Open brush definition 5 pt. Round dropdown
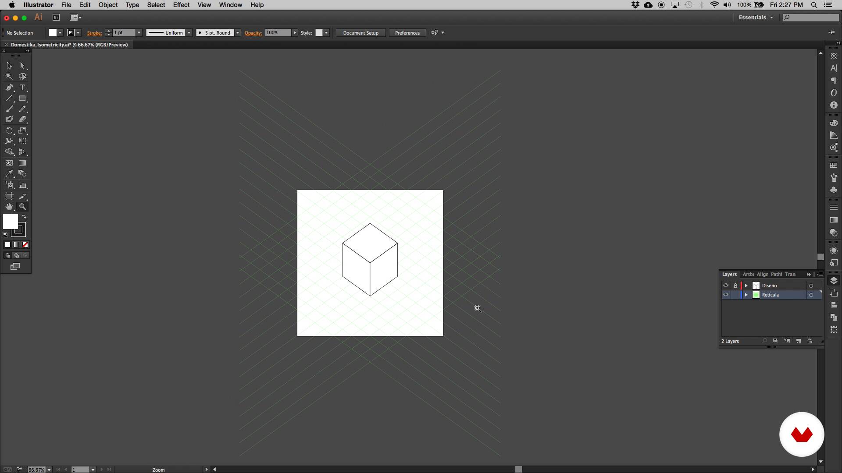Viewport: 842px width, 473px height. [x=238, y=33]
